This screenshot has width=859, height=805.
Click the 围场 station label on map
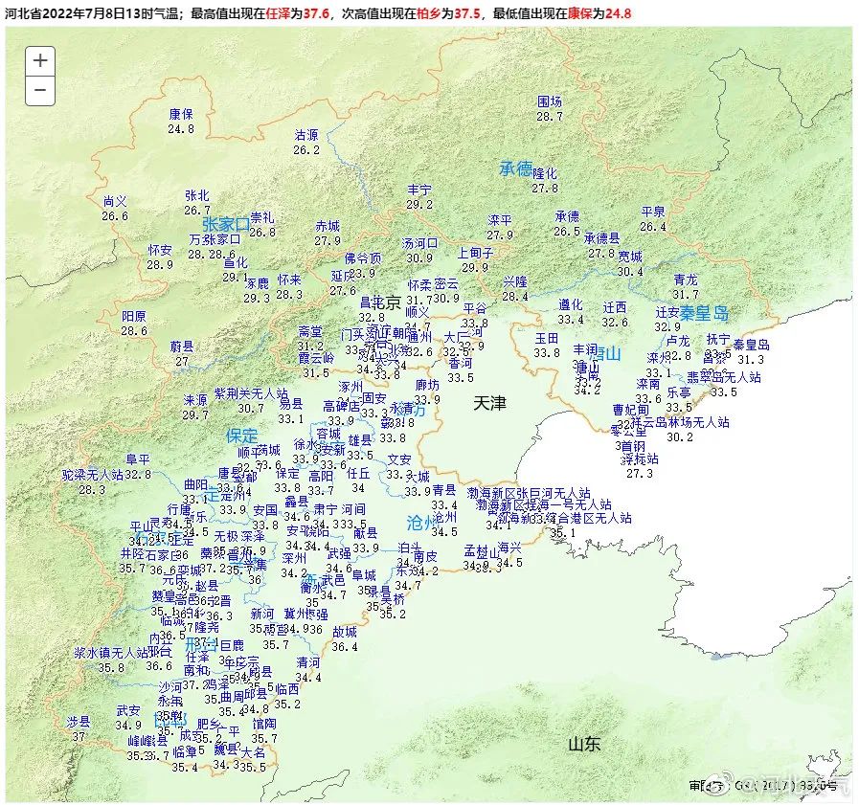click(550, 108)
